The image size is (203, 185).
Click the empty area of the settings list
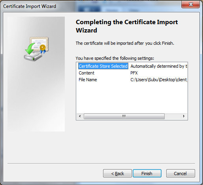(x=132, y=98)
